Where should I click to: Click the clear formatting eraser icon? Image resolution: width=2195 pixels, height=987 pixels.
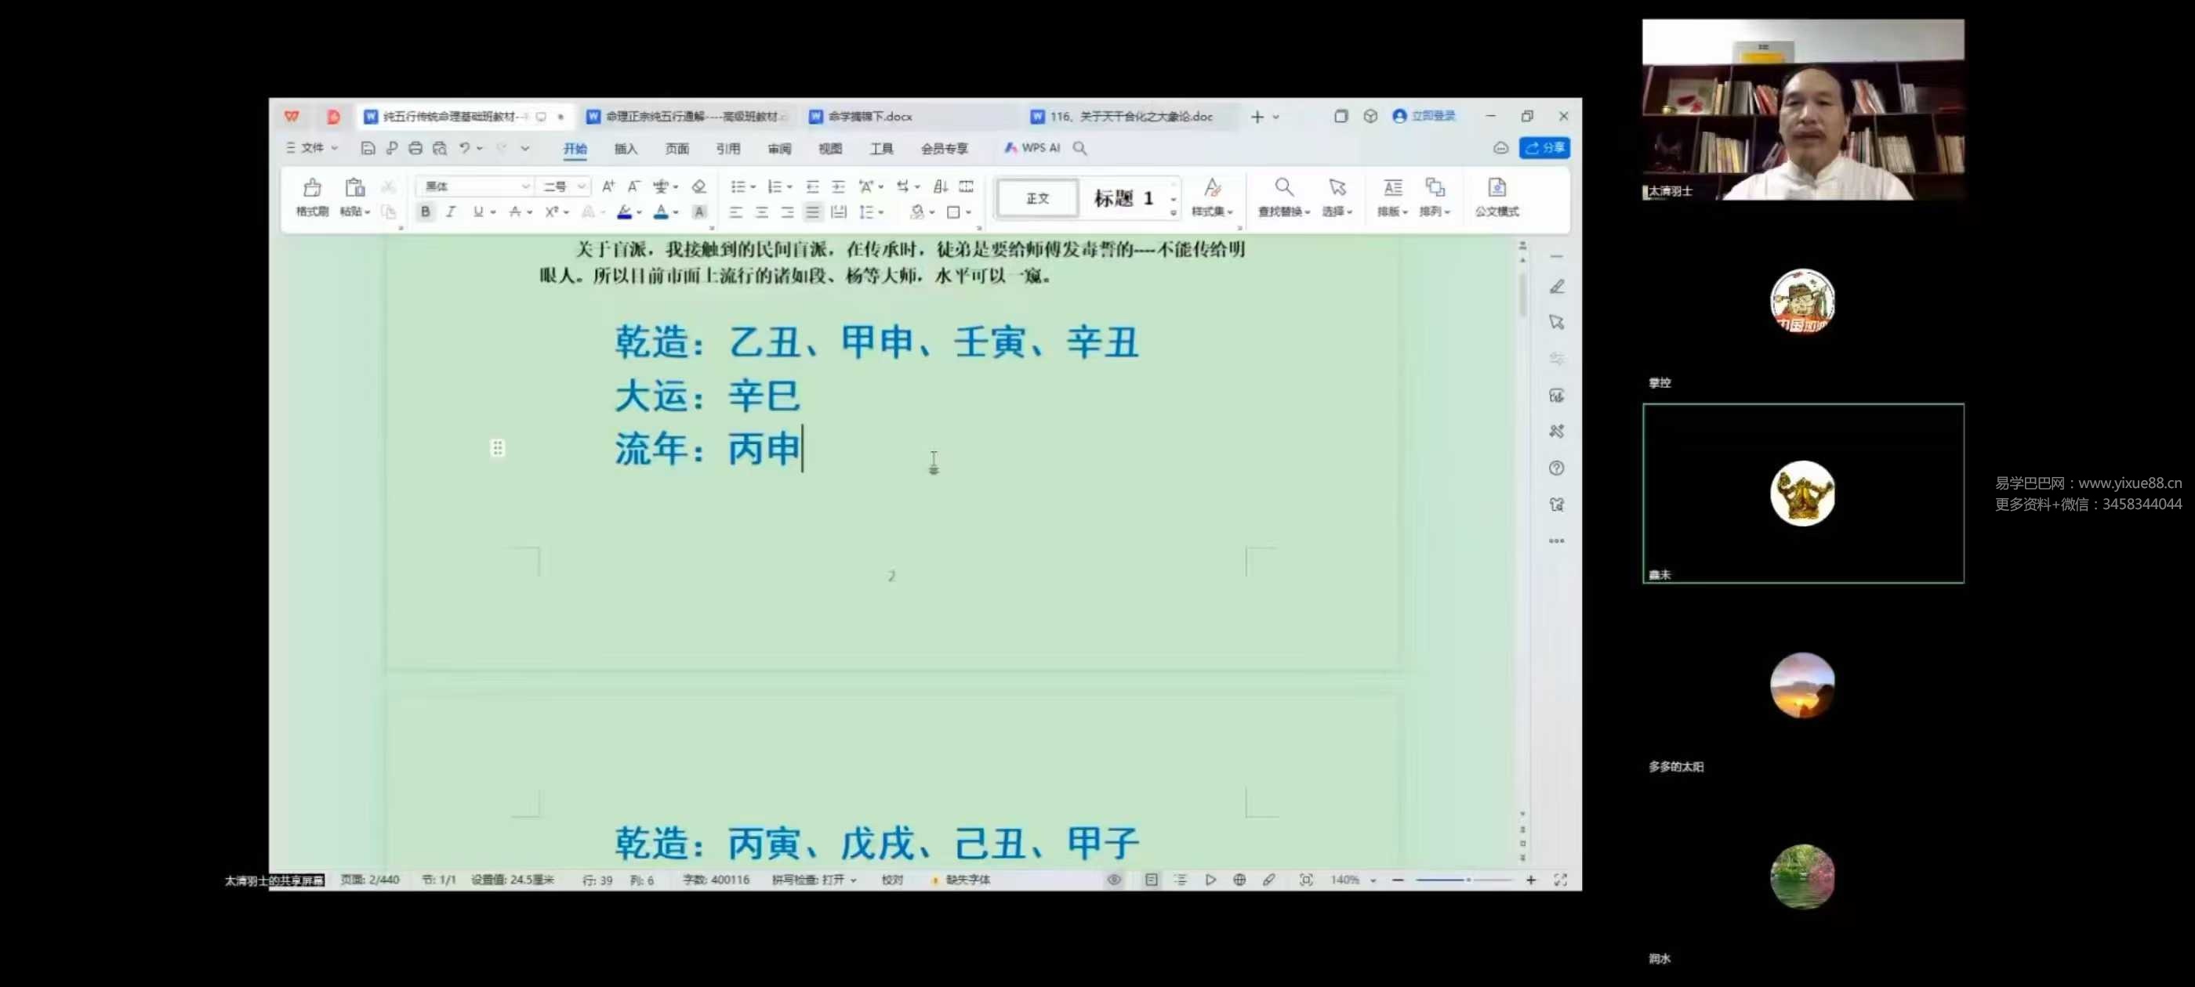(x=698, y=186)
